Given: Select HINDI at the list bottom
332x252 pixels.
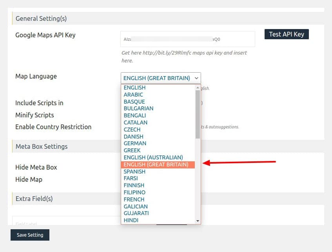Looking at the screenshot, I should point(131,220).
